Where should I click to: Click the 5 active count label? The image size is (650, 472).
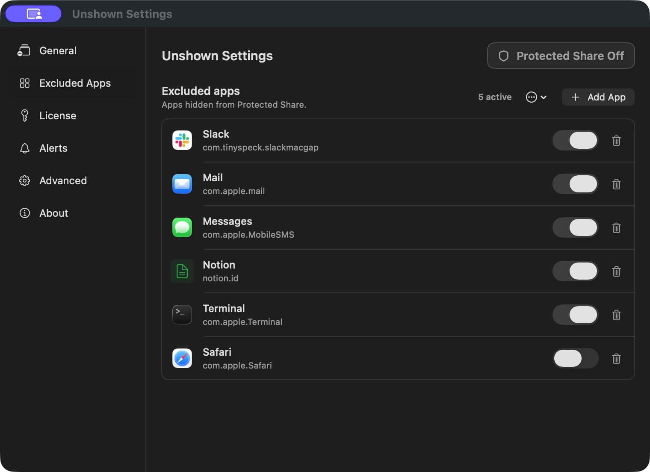[x=495, y=97]
